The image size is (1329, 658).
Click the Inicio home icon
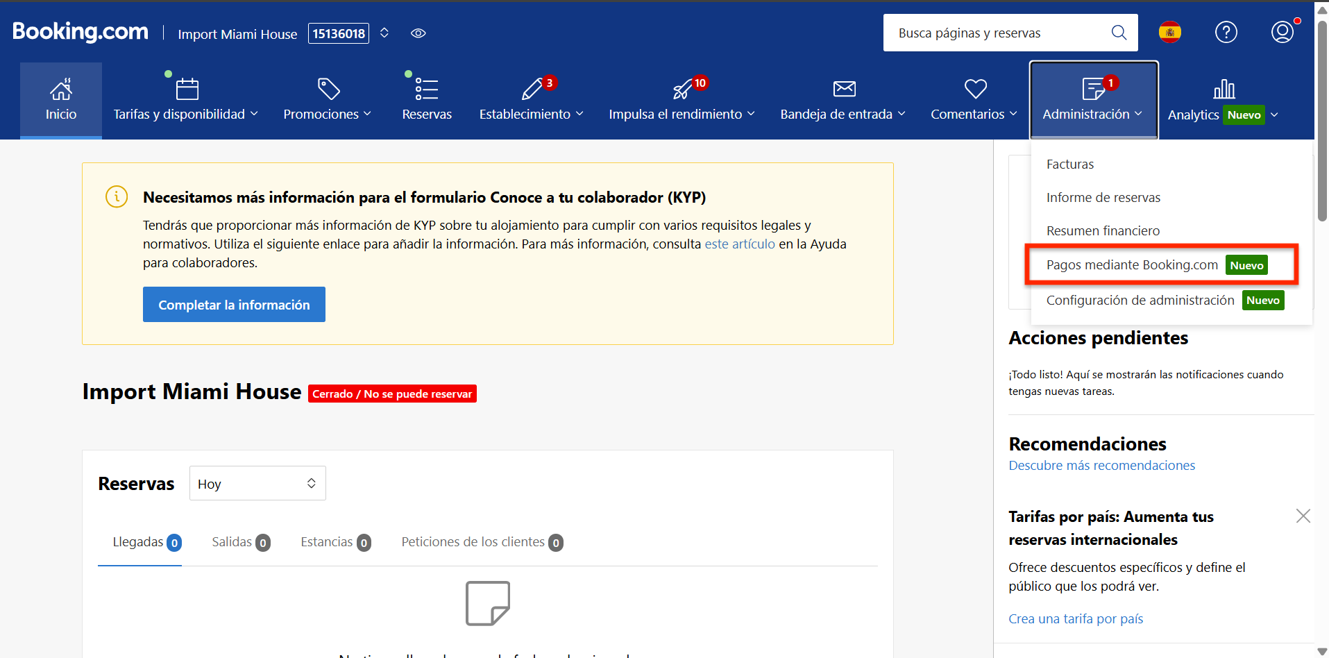[61, 90]
